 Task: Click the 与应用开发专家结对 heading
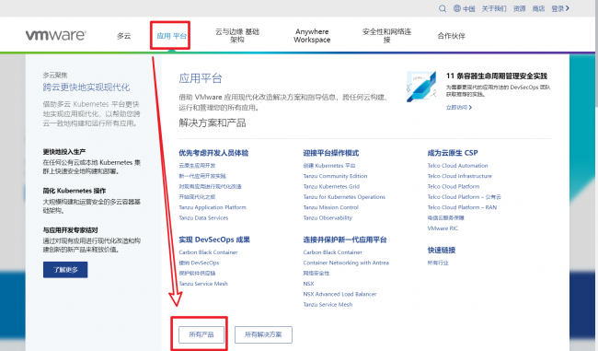coord(70,230)
